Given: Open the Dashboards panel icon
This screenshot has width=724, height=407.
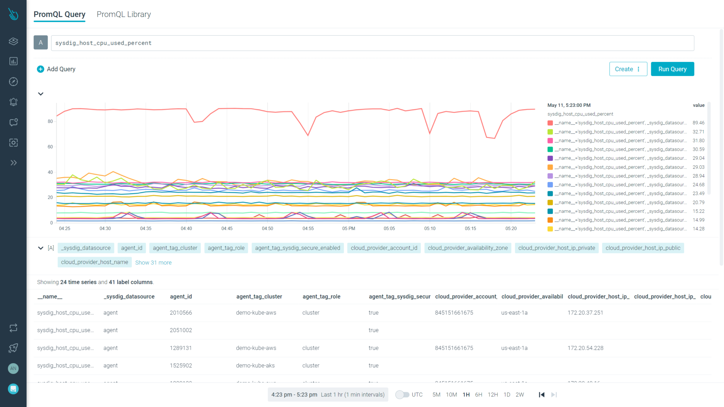Looking at the screenshot, I should click(14, 41).
